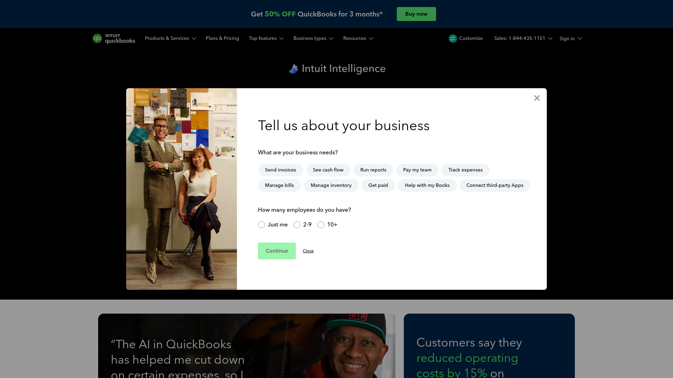673x378 pixels.
Task: Toggle the 'Manage bills' need chip
Action: pyautogui.click(x=279, y=185)
